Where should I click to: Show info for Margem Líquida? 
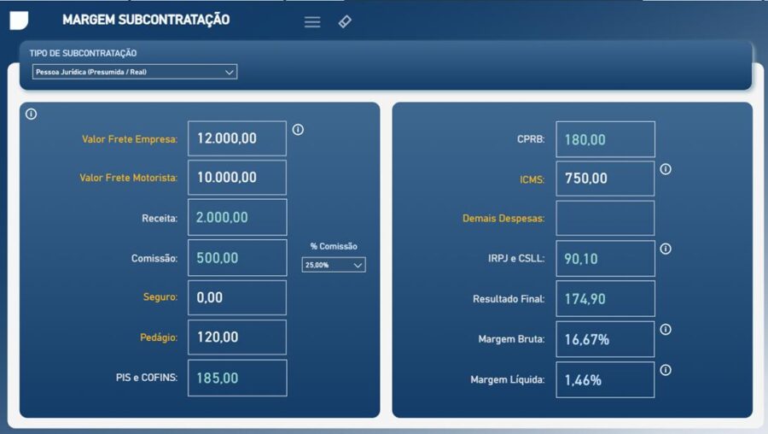[666, 370]
